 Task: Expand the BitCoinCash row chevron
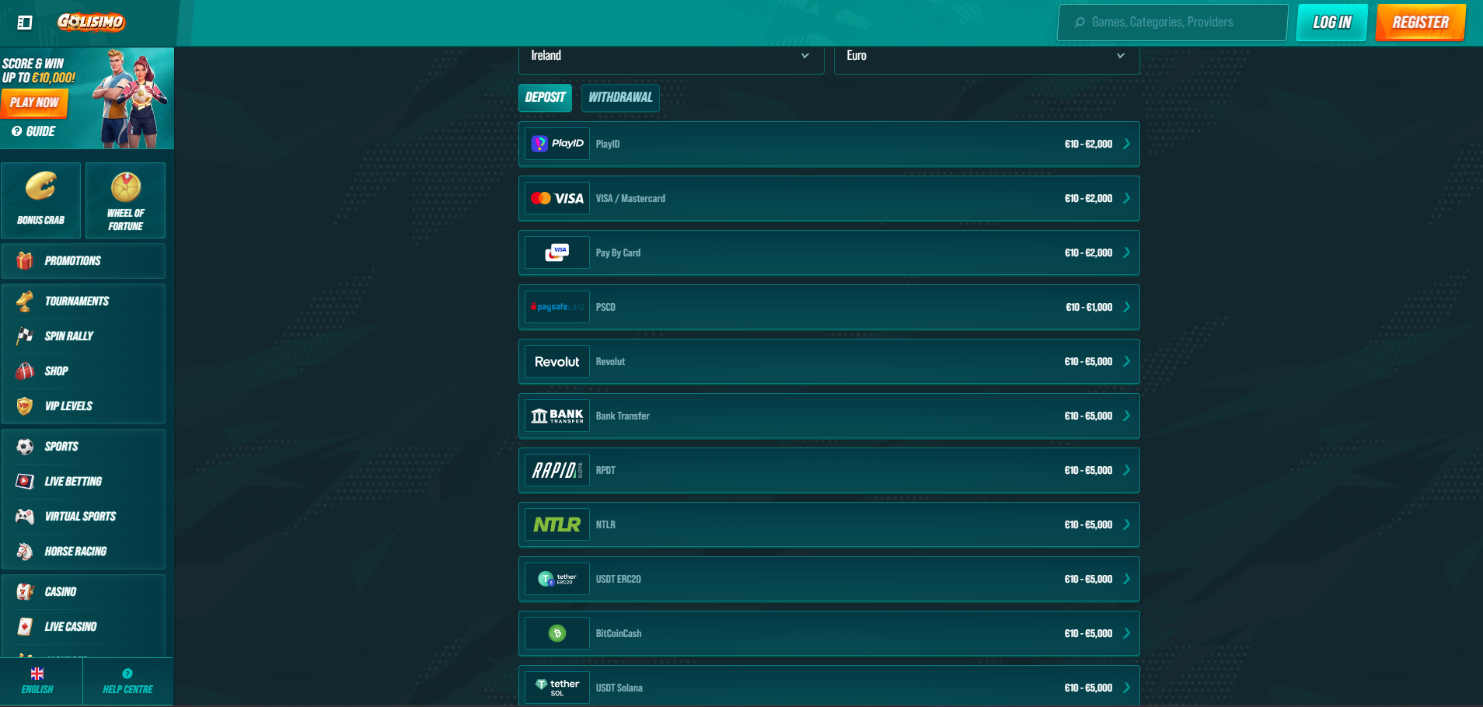(1126, 633)
